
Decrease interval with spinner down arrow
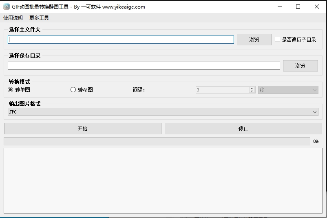coord(252,91)
